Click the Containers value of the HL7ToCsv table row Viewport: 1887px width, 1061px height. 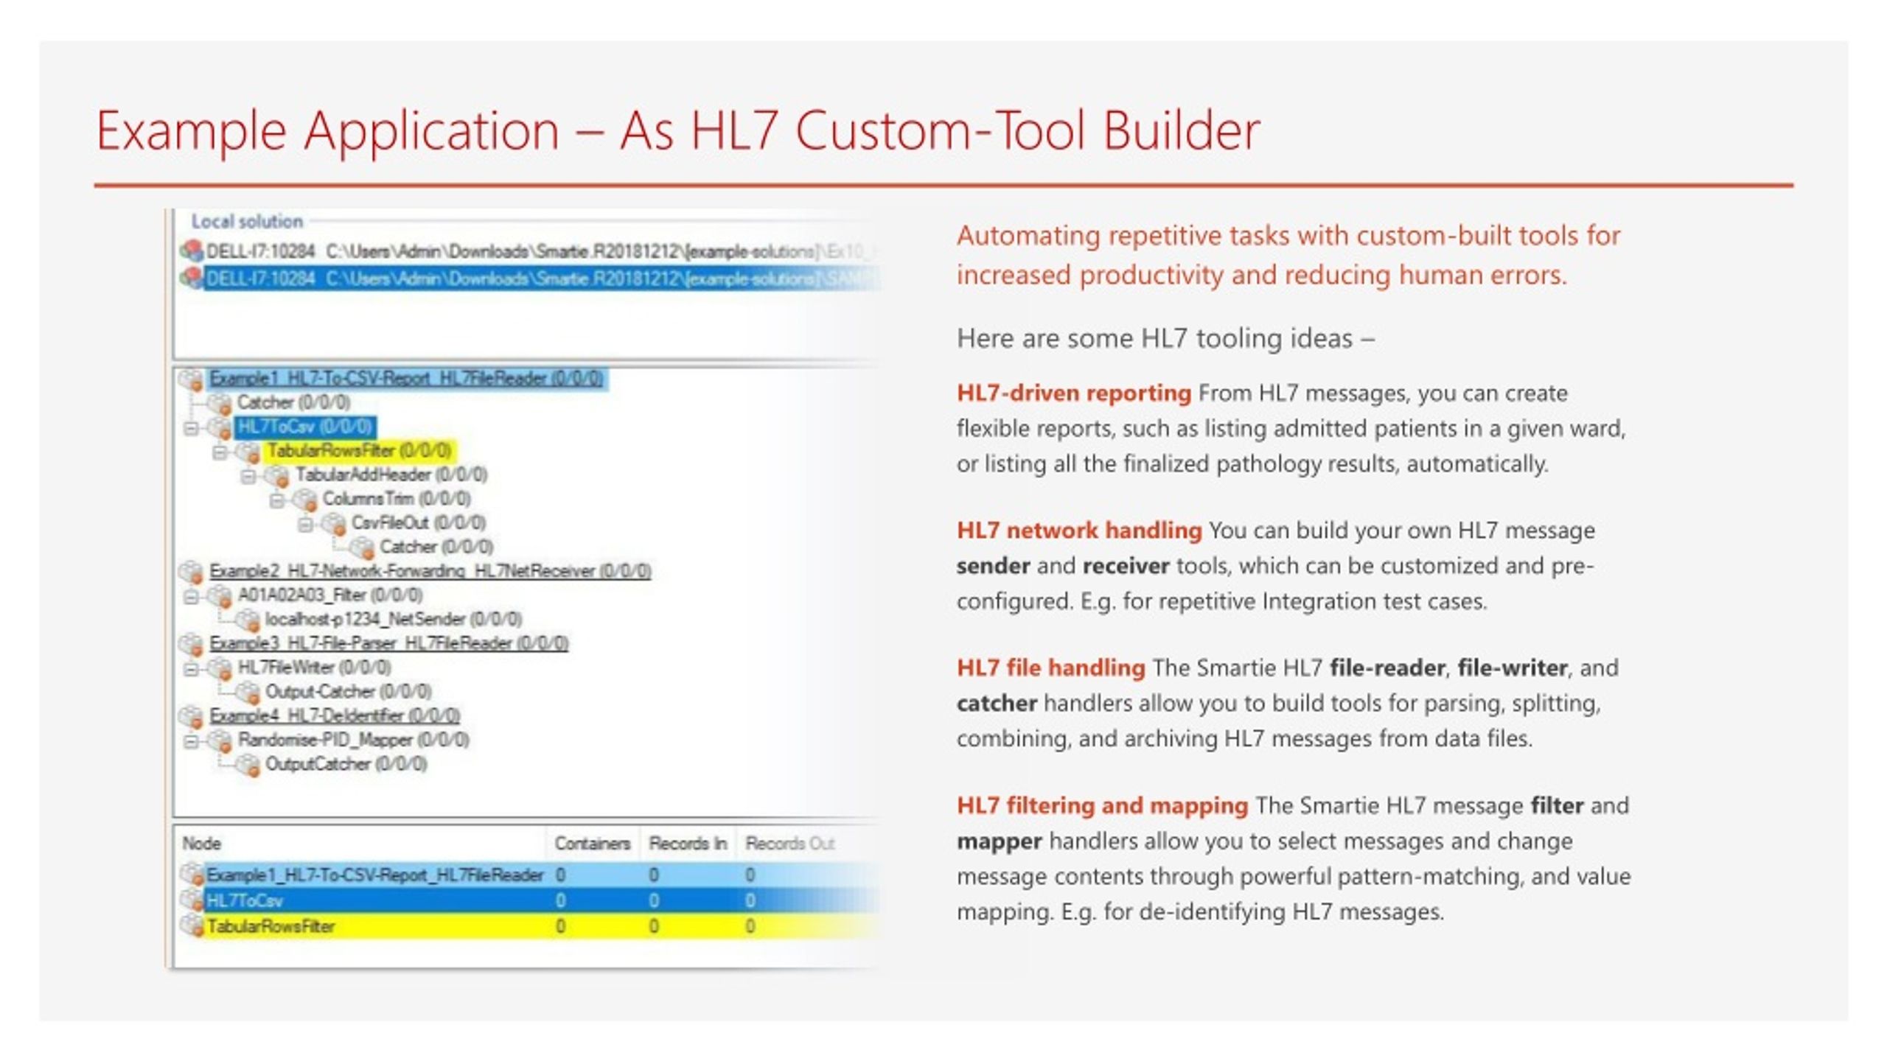(x=561, y=900)
